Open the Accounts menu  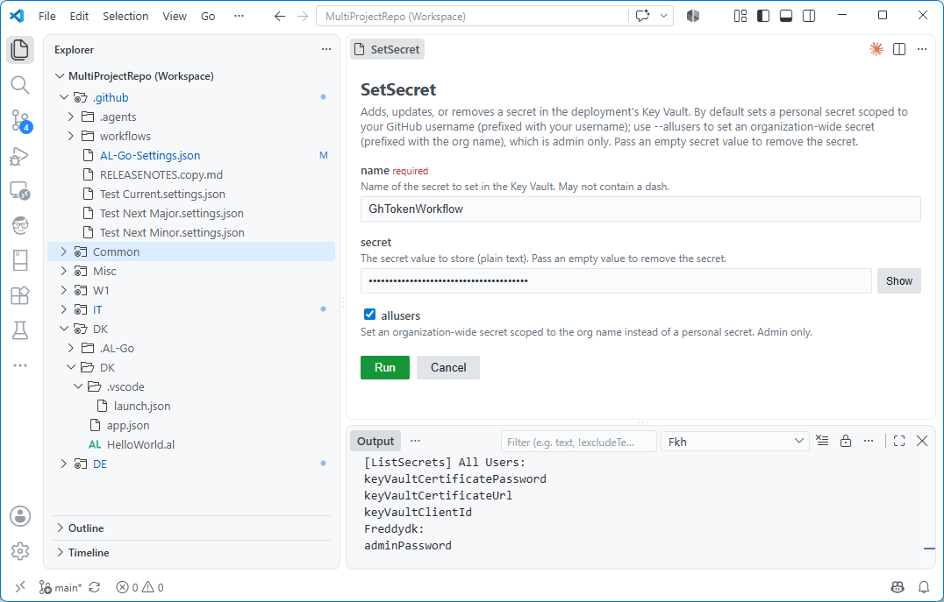[20, 516]
